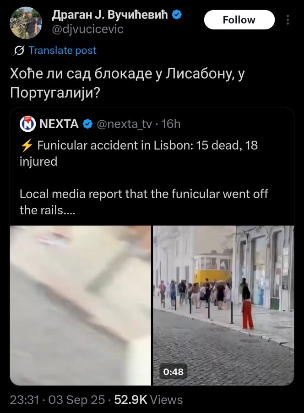Open Dragan Vučićević's profile avatar
The height and width of the screenshot is (413, 304).
[26, 23]
